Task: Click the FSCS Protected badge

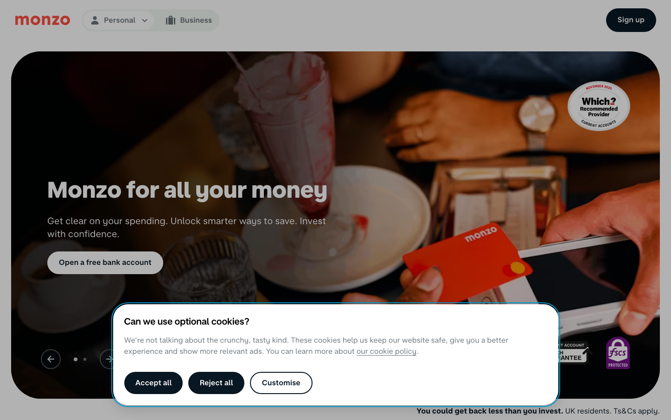Action: [618, 353]
